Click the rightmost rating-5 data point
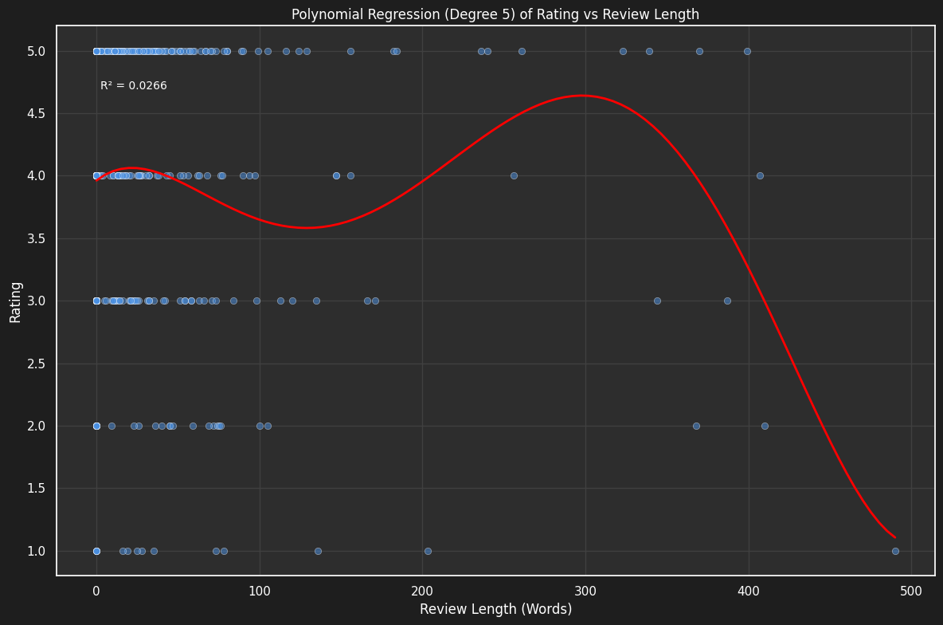 point(746,50)
